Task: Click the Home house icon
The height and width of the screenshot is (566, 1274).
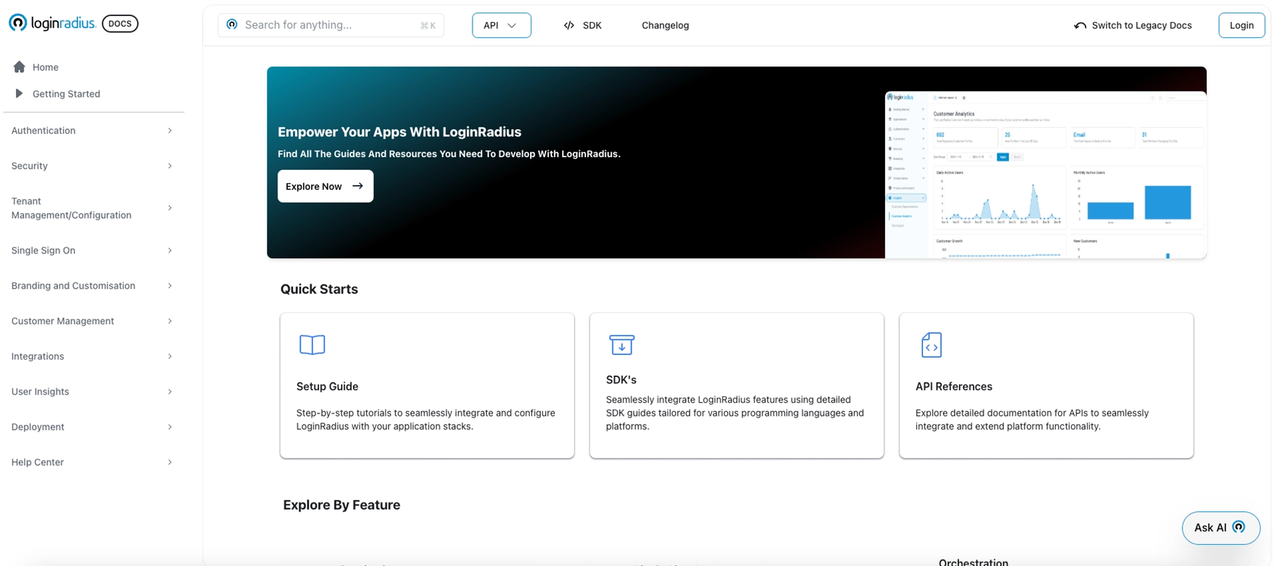Action: tap(19, 67)
